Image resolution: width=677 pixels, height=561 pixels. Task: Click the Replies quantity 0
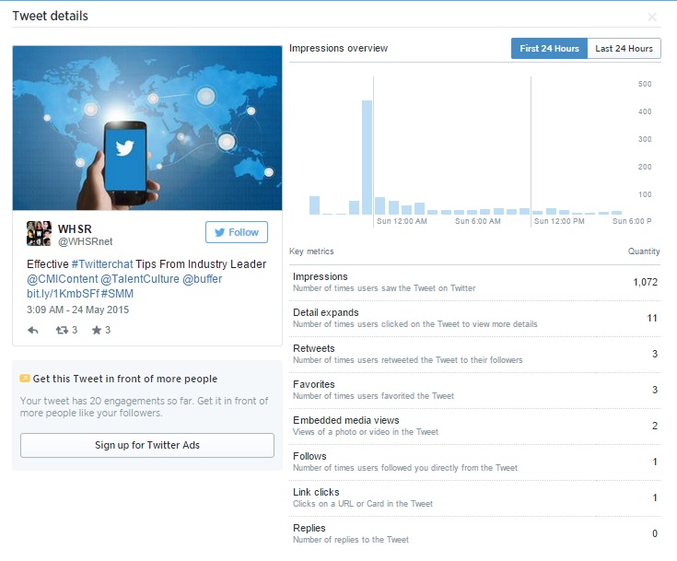pyautogui.click(x=655, y=533)
